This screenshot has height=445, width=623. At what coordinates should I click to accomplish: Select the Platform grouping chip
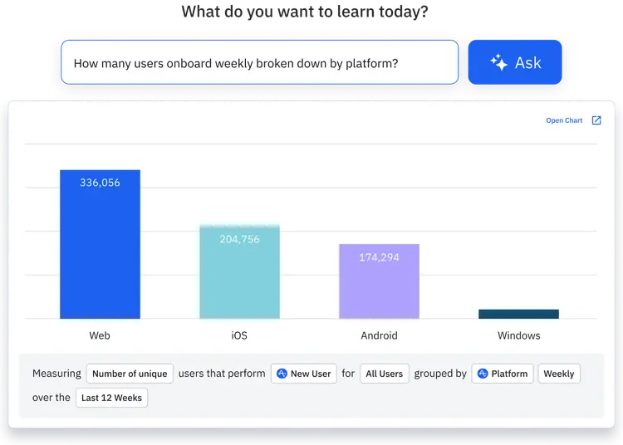click(503, 374)
